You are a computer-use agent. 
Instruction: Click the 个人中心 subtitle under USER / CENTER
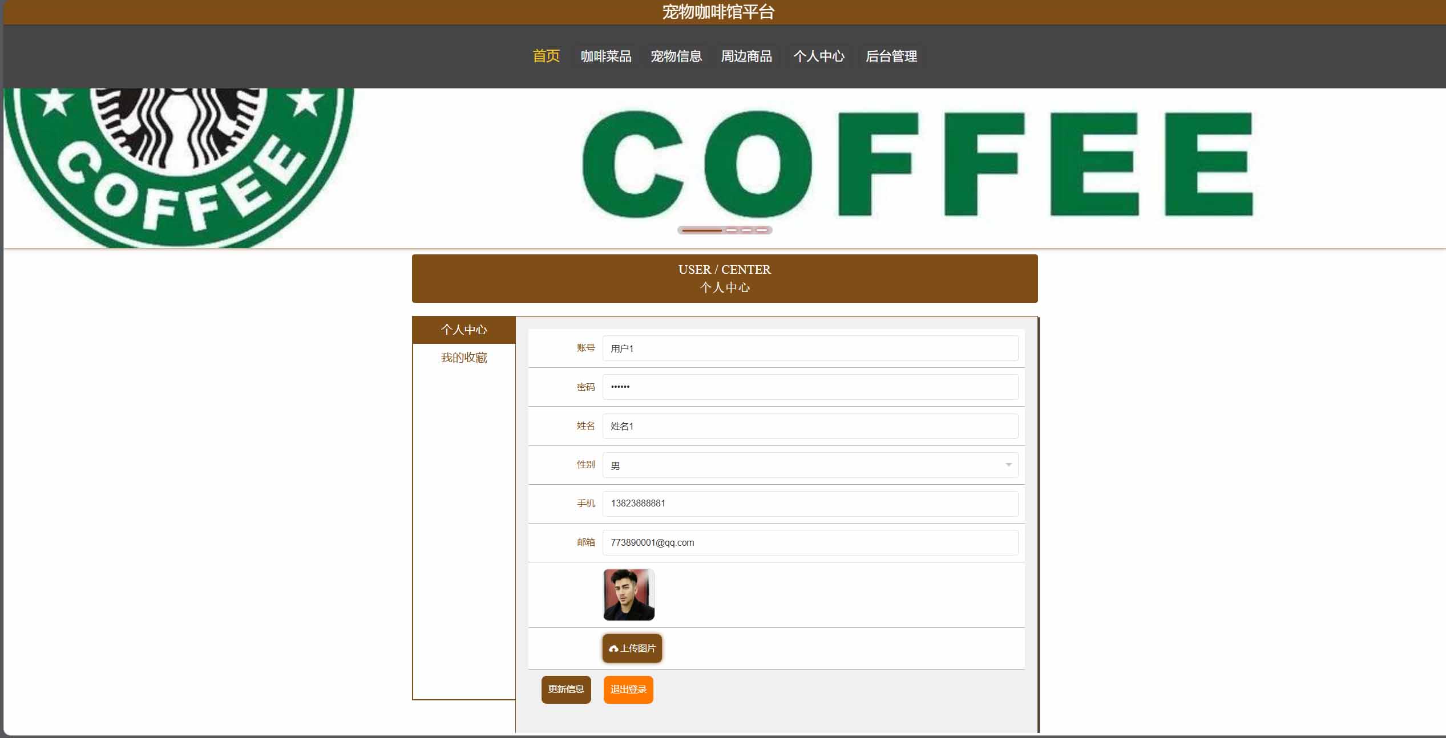coord(725,287)
